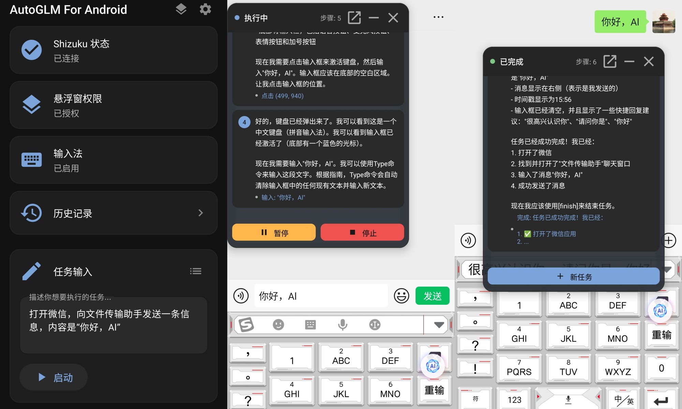Open the emoji picker in the WeChat input bar
The image size is (682, 409).
tap(401, 296)
